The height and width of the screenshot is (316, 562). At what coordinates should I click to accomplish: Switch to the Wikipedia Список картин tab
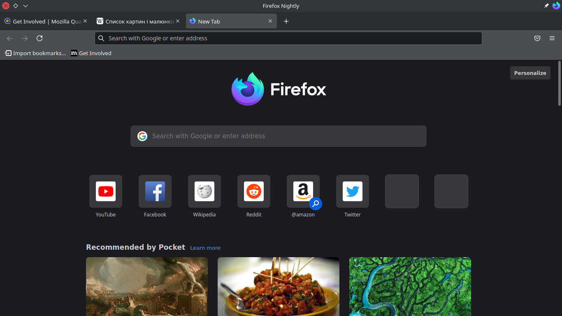[138, 21]
